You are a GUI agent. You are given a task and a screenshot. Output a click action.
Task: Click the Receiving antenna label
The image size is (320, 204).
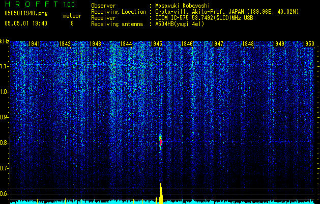click(x=117, y=24)
